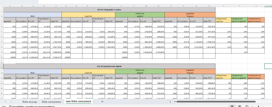Click the accessibility checker icon in status bar
Viewport: 272px width, 107px height.
click(x=10, y=106)
